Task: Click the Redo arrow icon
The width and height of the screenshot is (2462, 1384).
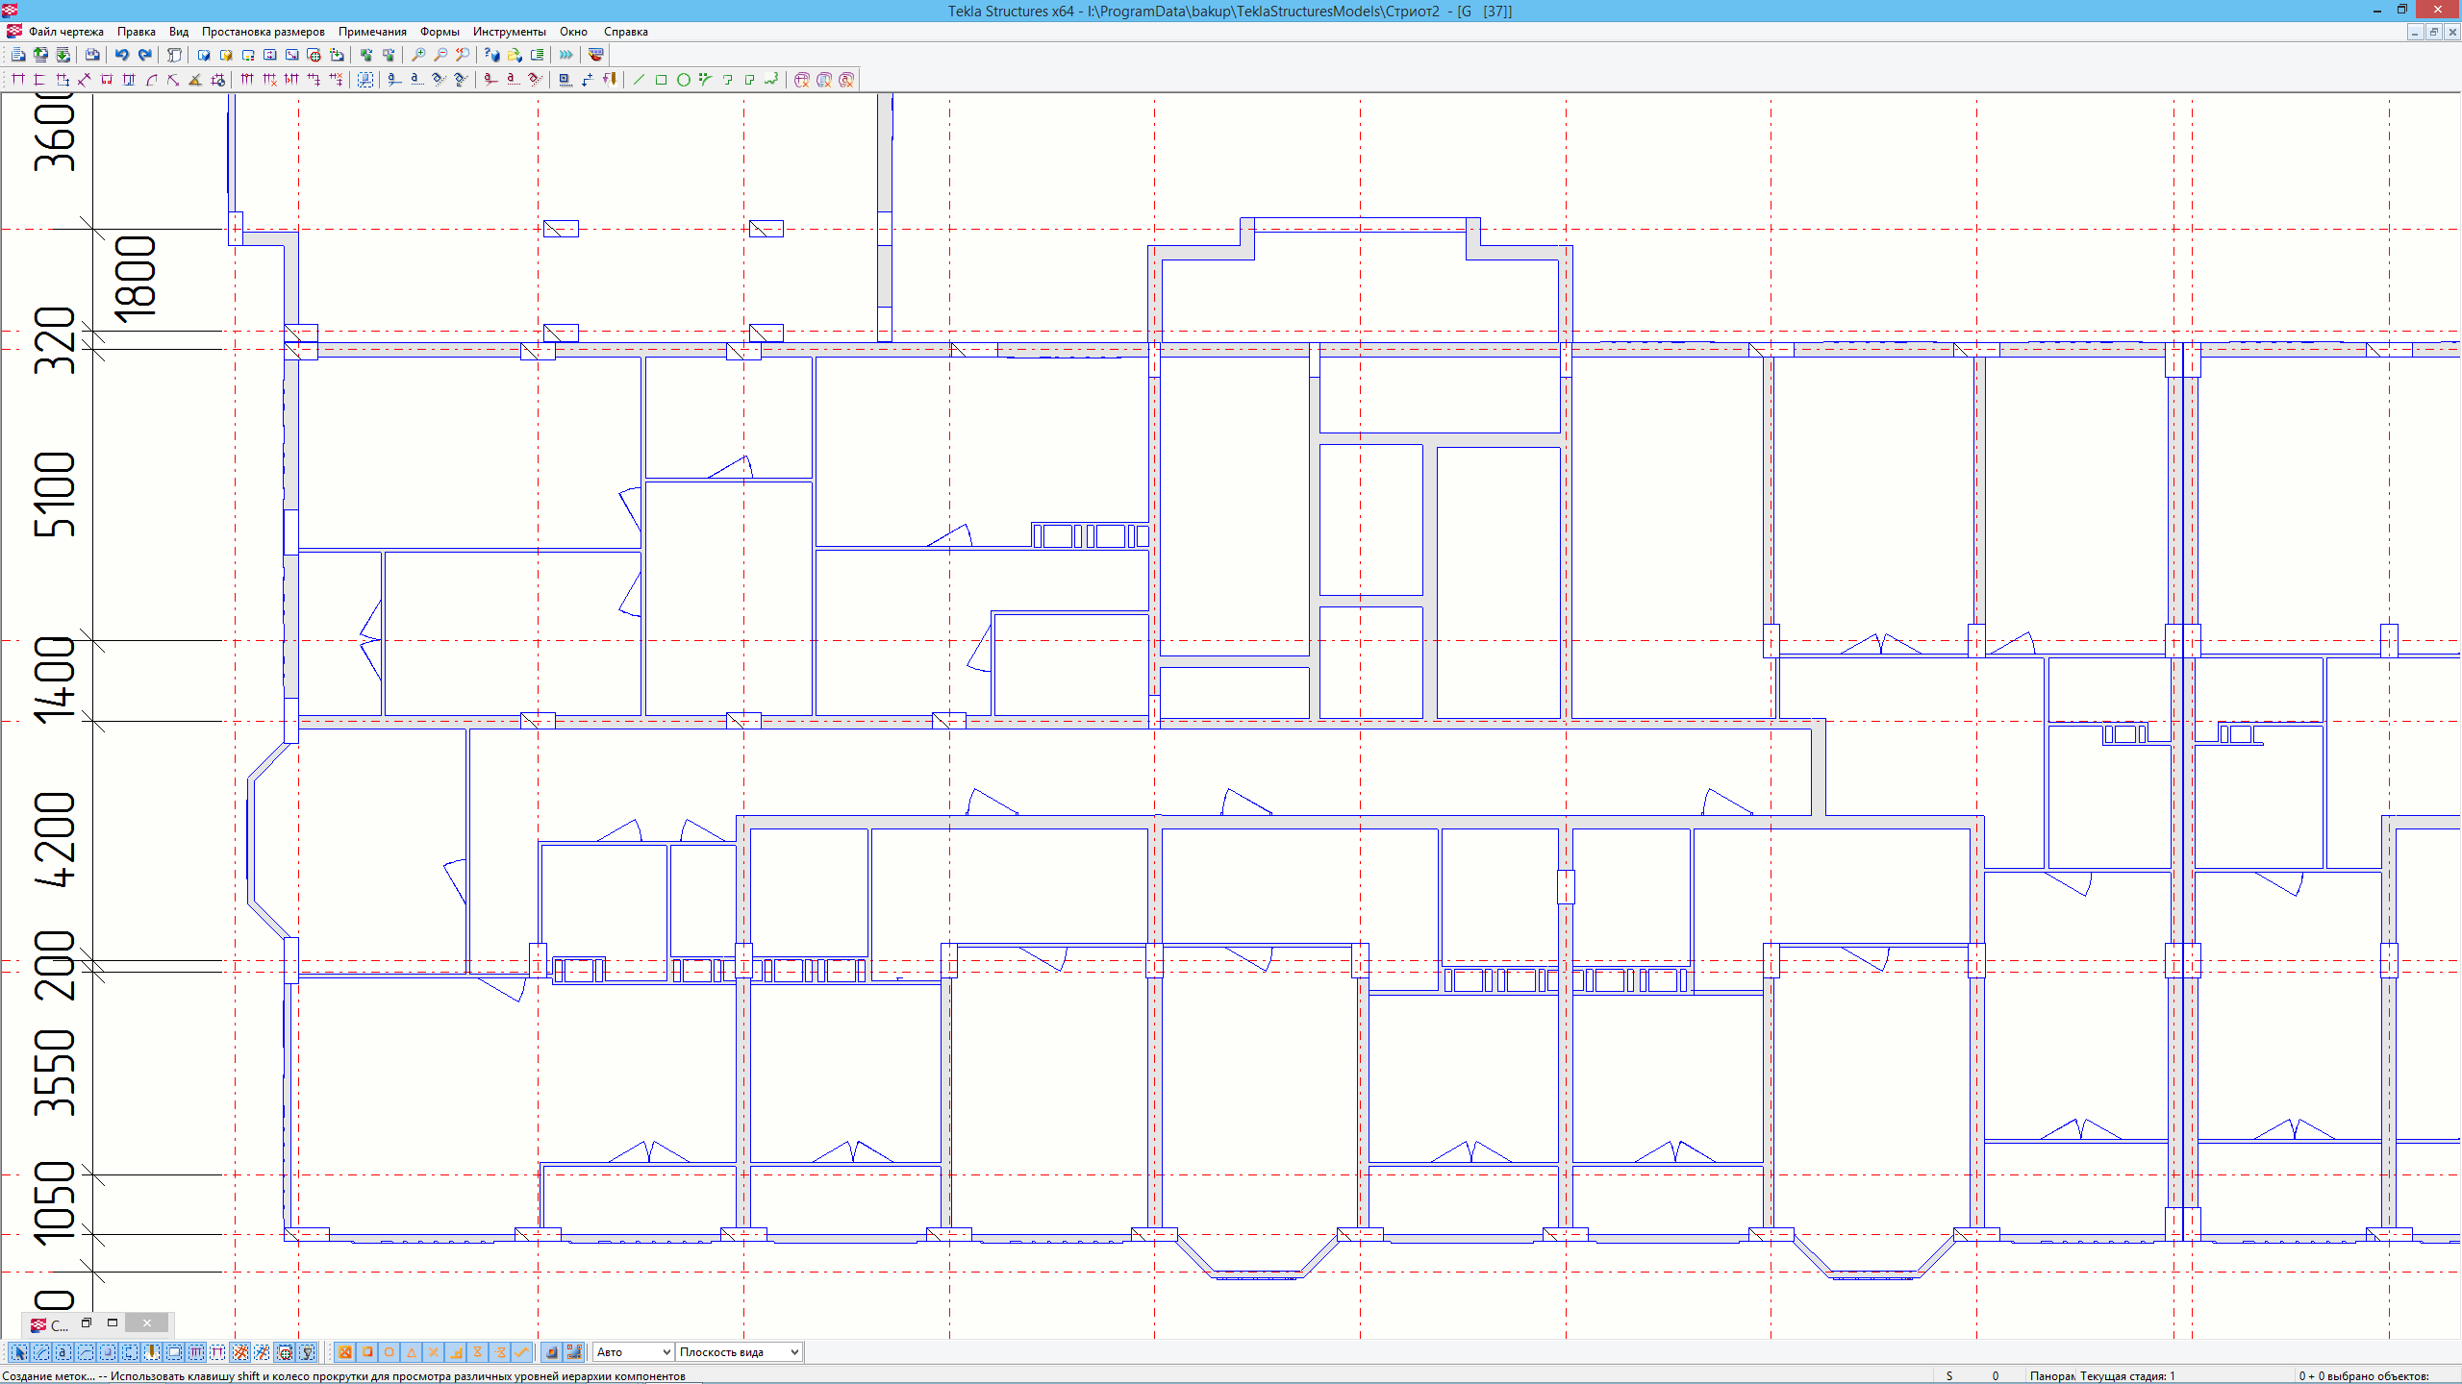Action: pos(145,55)
